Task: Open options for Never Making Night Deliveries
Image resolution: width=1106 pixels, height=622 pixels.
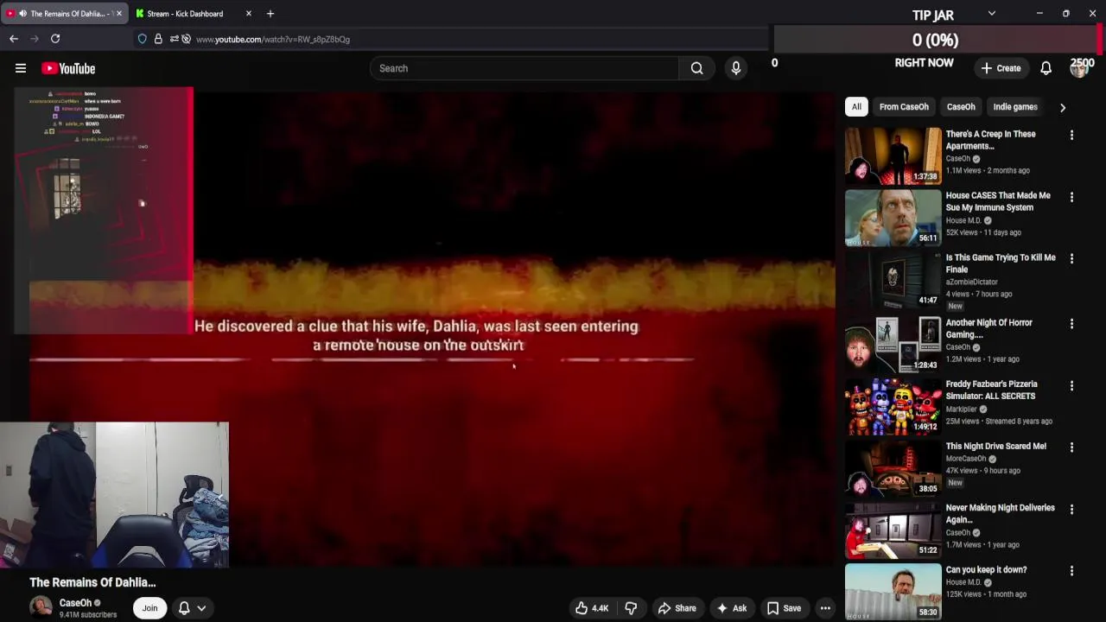Action: [1071, 509]
